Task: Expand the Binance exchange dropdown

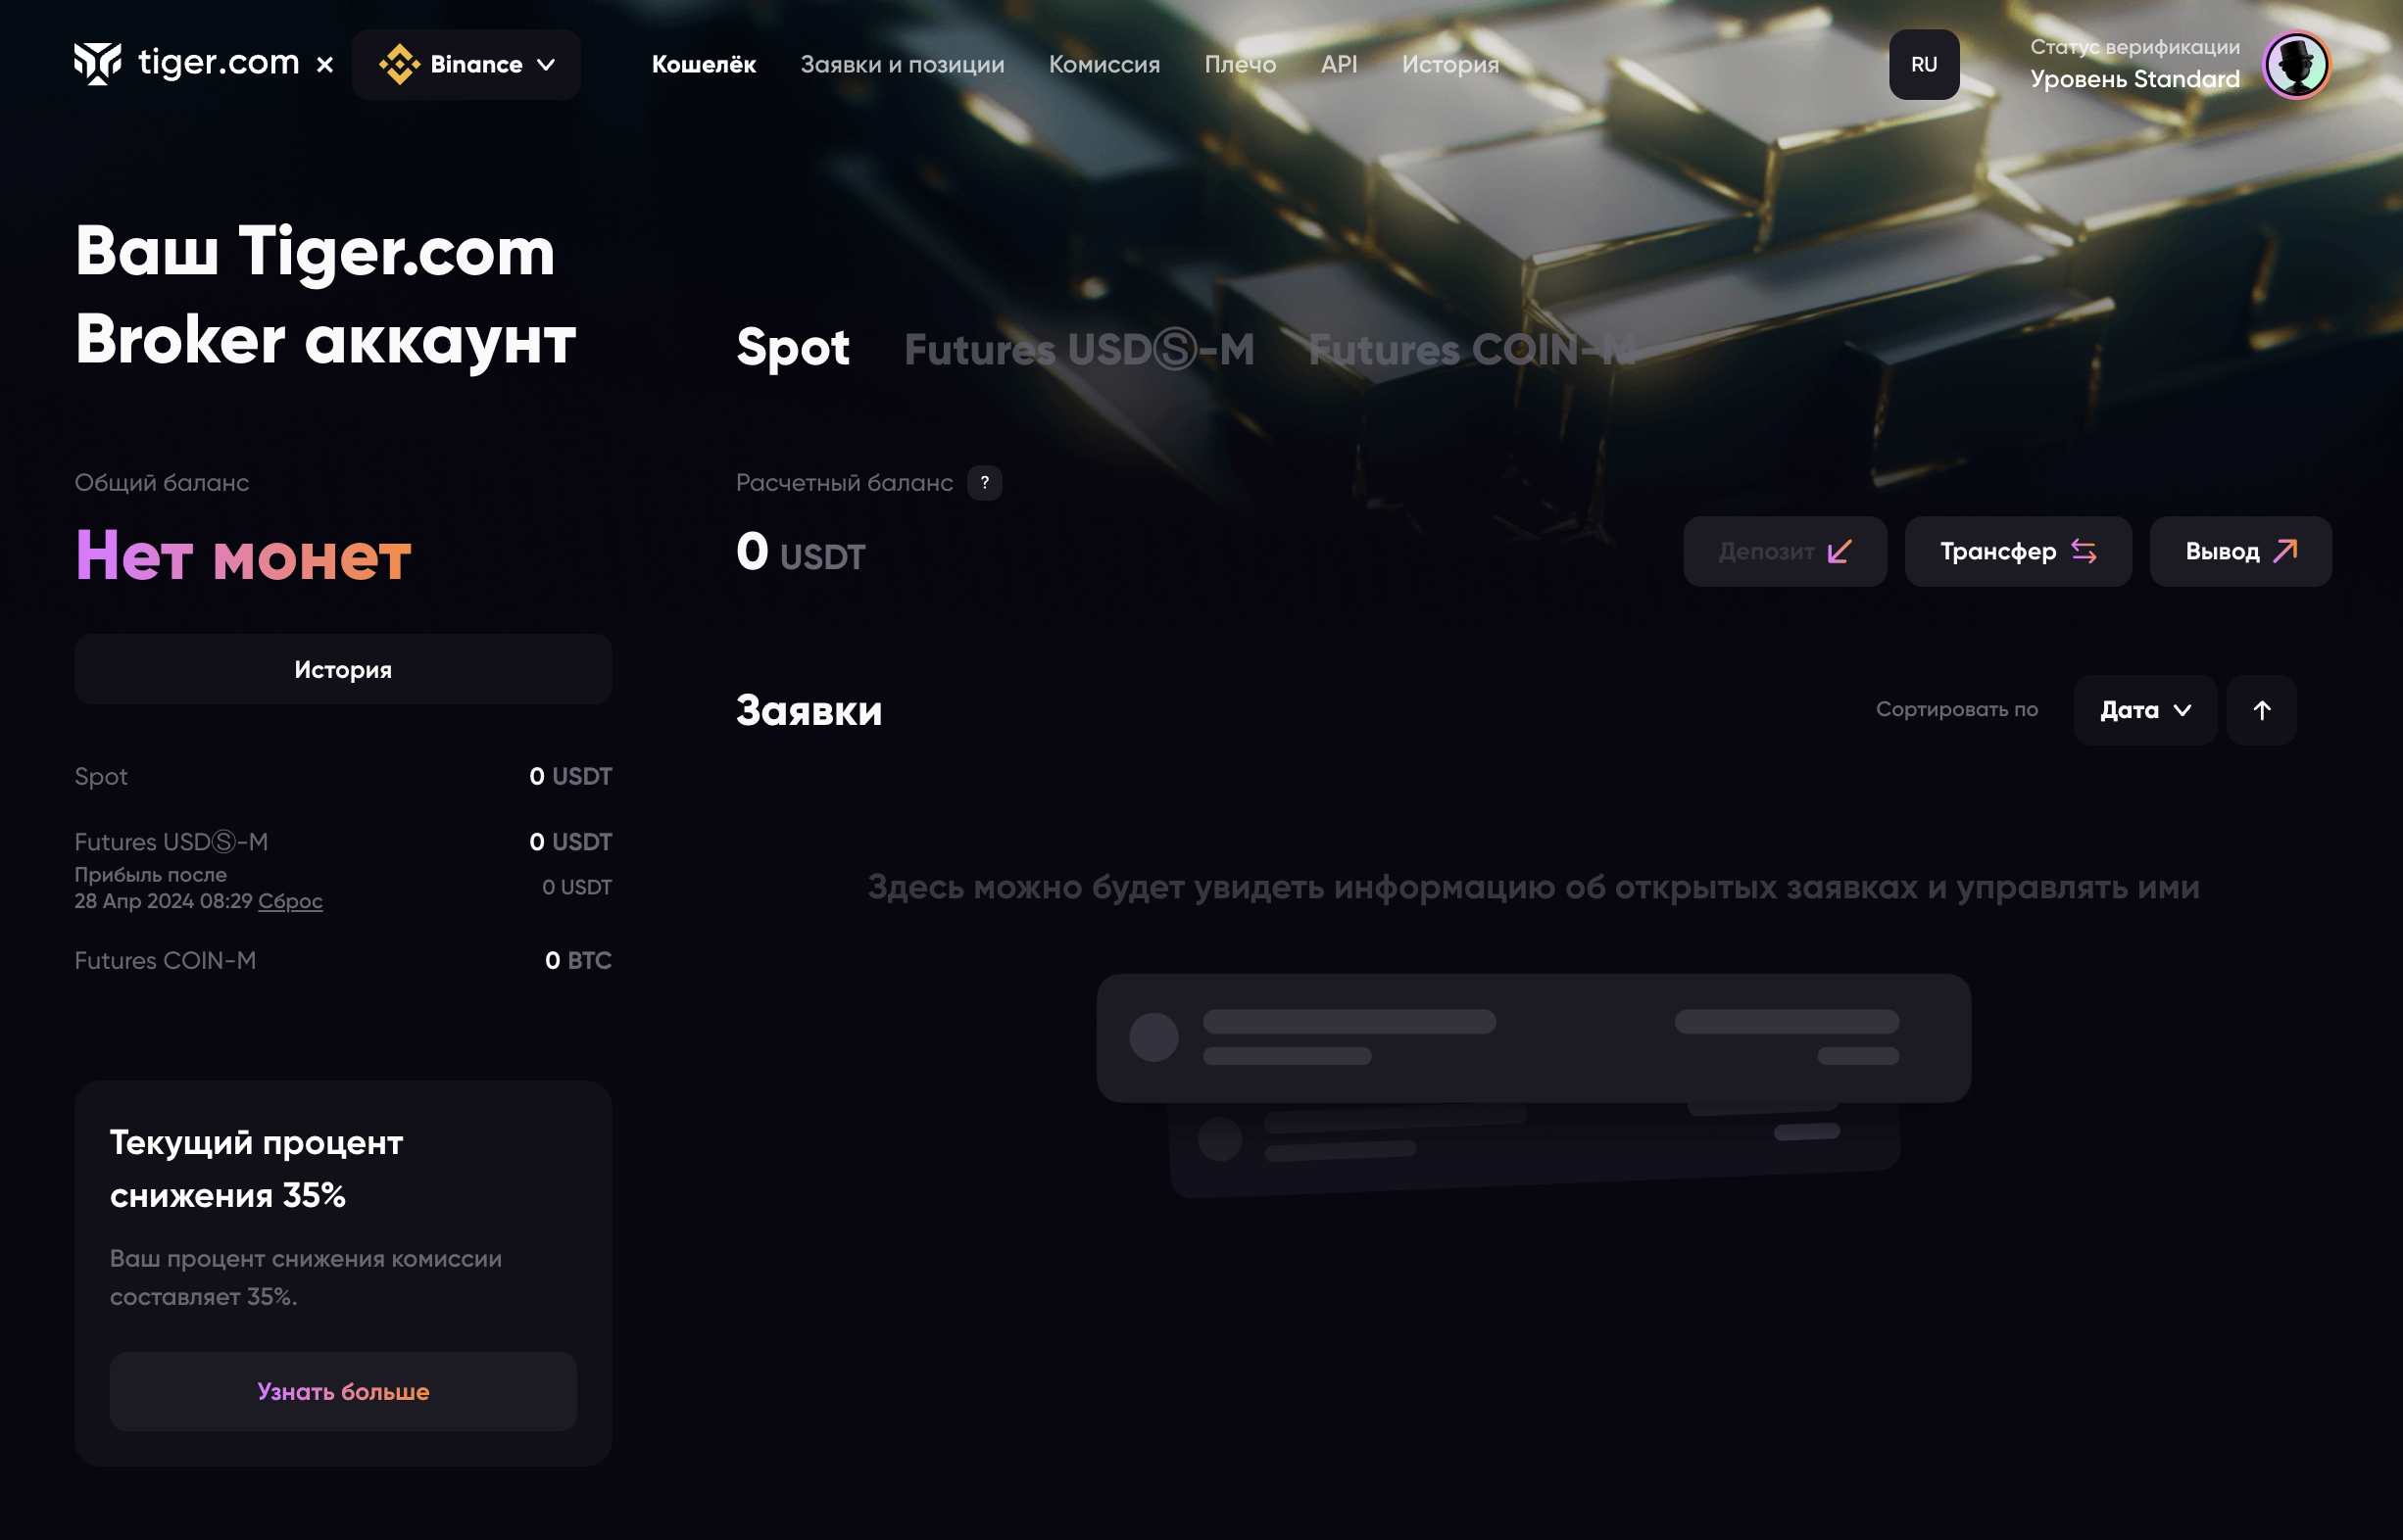Action: 546,65
